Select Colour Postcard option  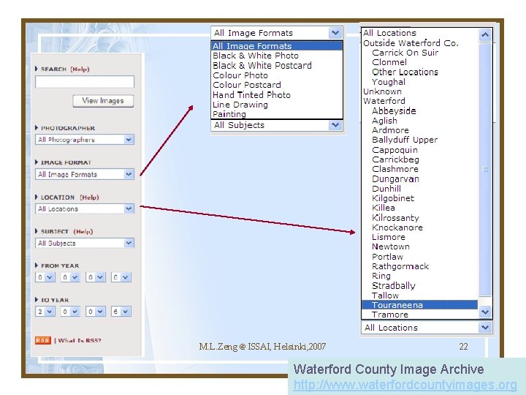277,85
